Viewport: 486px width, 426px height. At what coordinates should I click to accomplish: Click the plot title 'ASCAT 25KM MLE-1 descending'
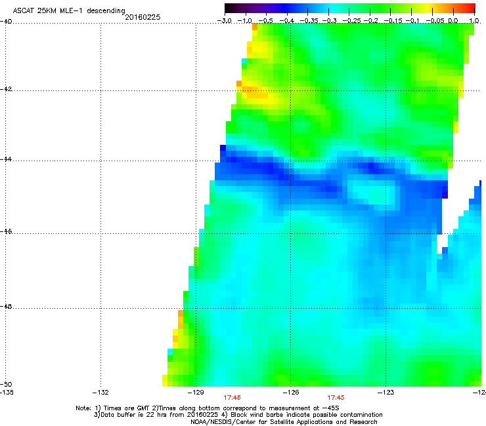(x=69, y=11)
